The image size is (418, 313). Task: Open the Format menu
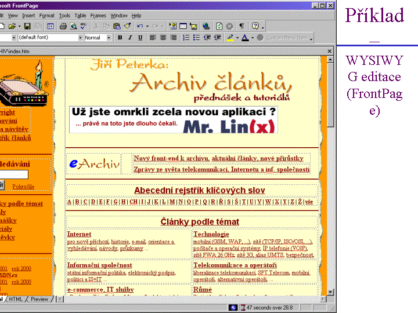click(x=46, y=16)
